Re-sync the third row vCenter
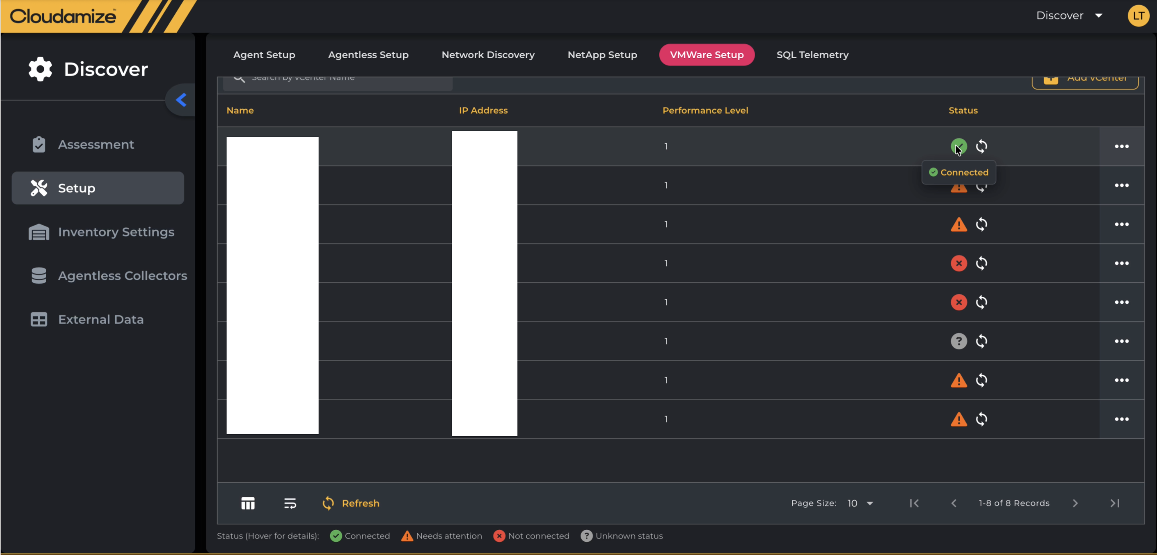1157x555 pixels. pyautogui.click(x=981, y=224)
